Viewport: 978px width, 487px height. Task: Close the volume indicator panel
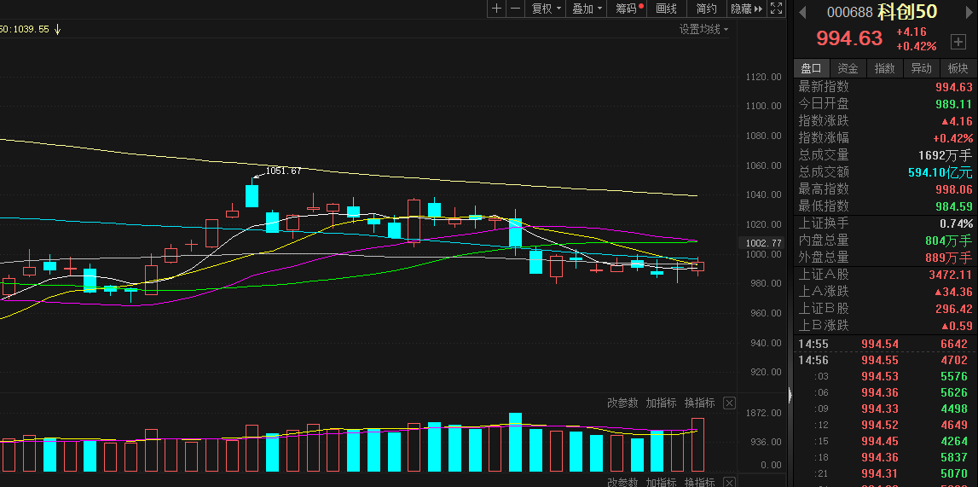(729, 403)
